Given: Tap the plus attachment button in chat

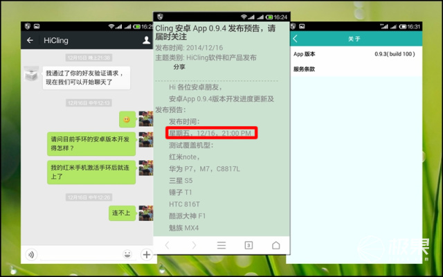Looking at the screenshot, I should click(147, 254).
